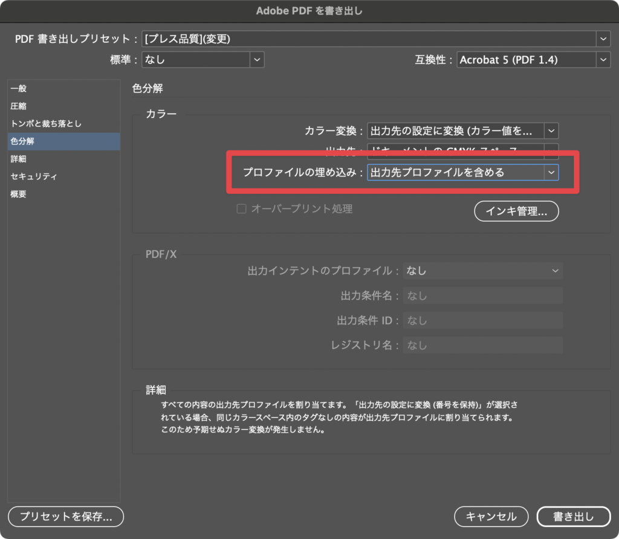The image size is (619, 539).
Task: Click the インキ管理... button
Action: [516, 211]
